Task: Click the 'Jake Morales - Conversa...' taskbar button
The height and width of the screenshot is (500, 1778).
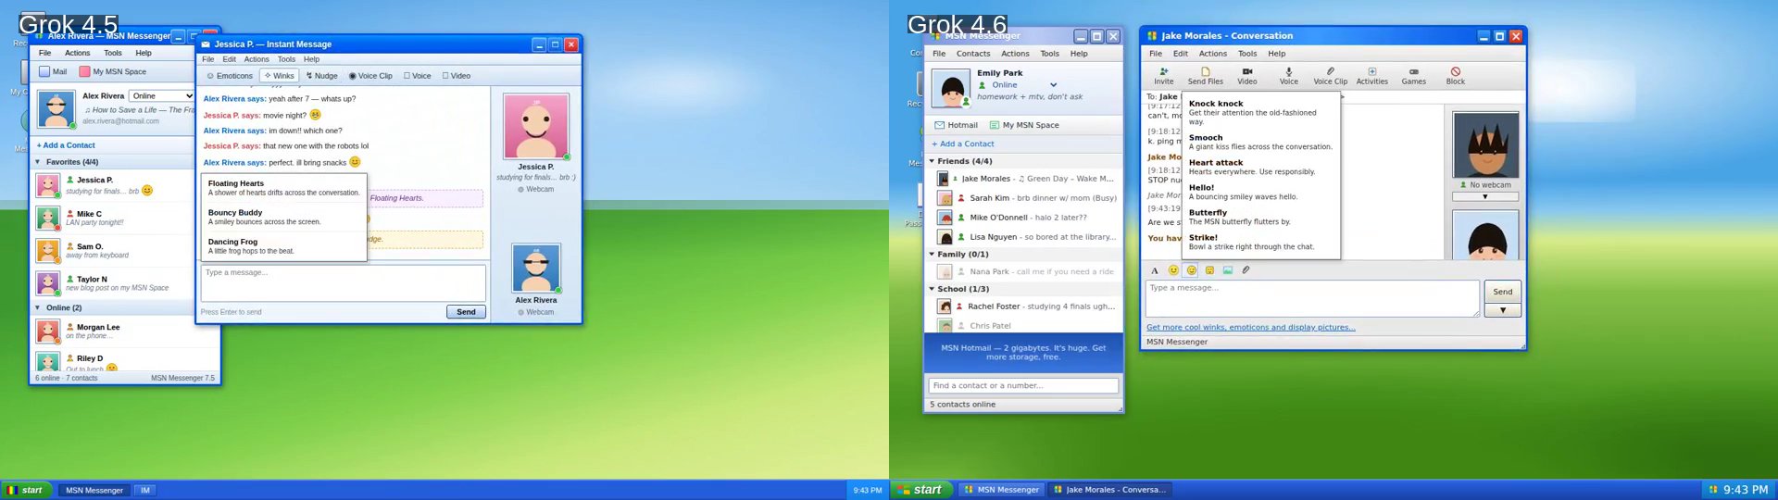Action: pos(1110,490)
